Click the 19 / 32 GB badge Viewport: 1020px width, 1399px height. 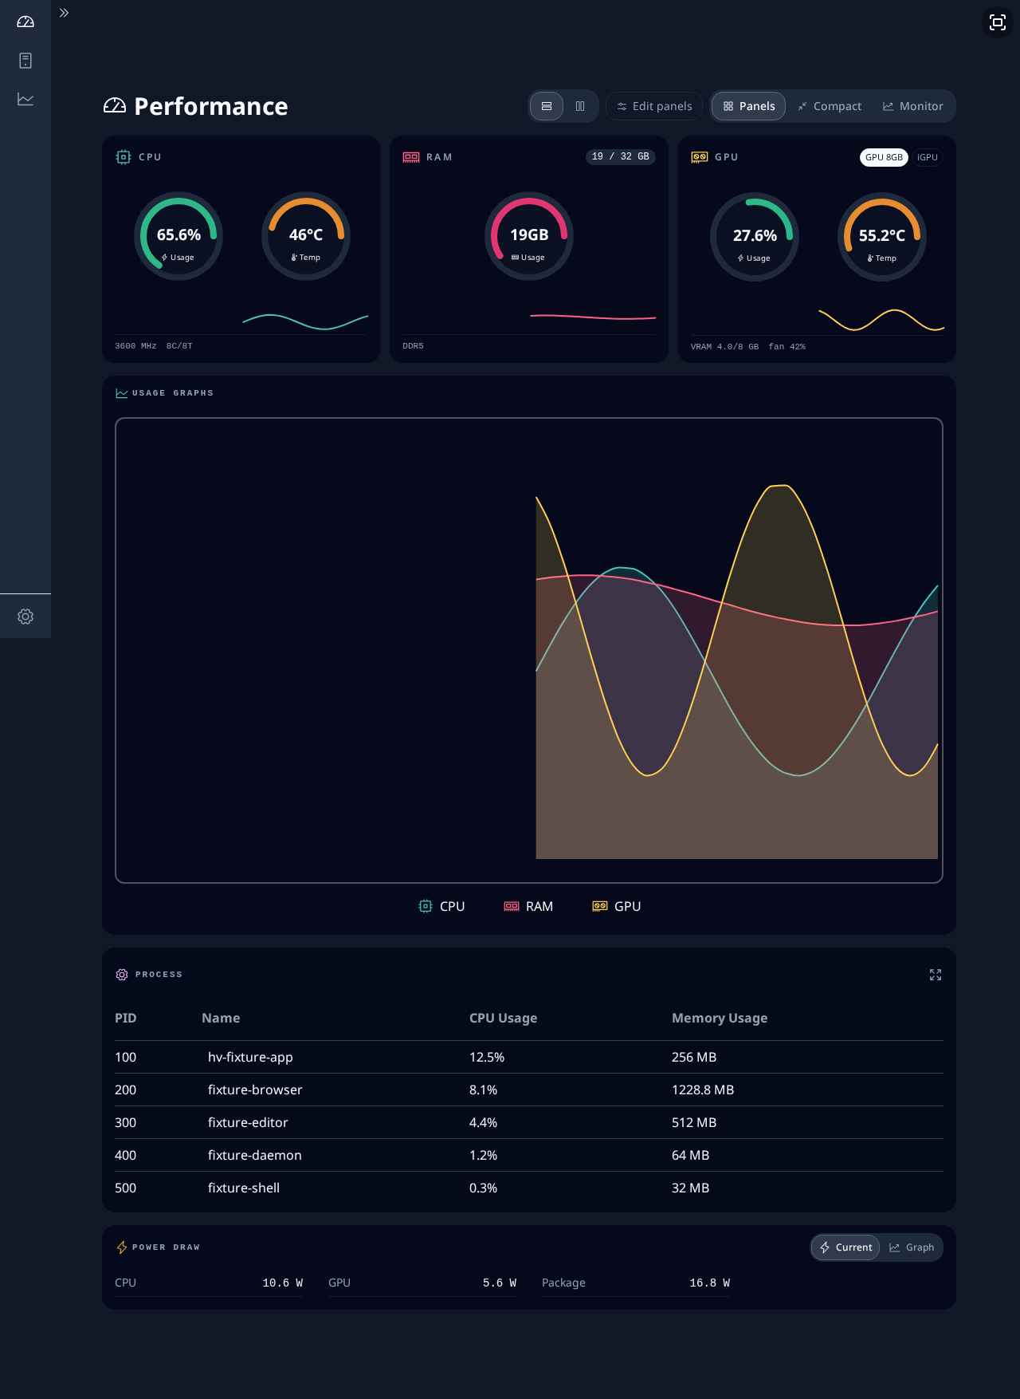[x=620, y=156]
